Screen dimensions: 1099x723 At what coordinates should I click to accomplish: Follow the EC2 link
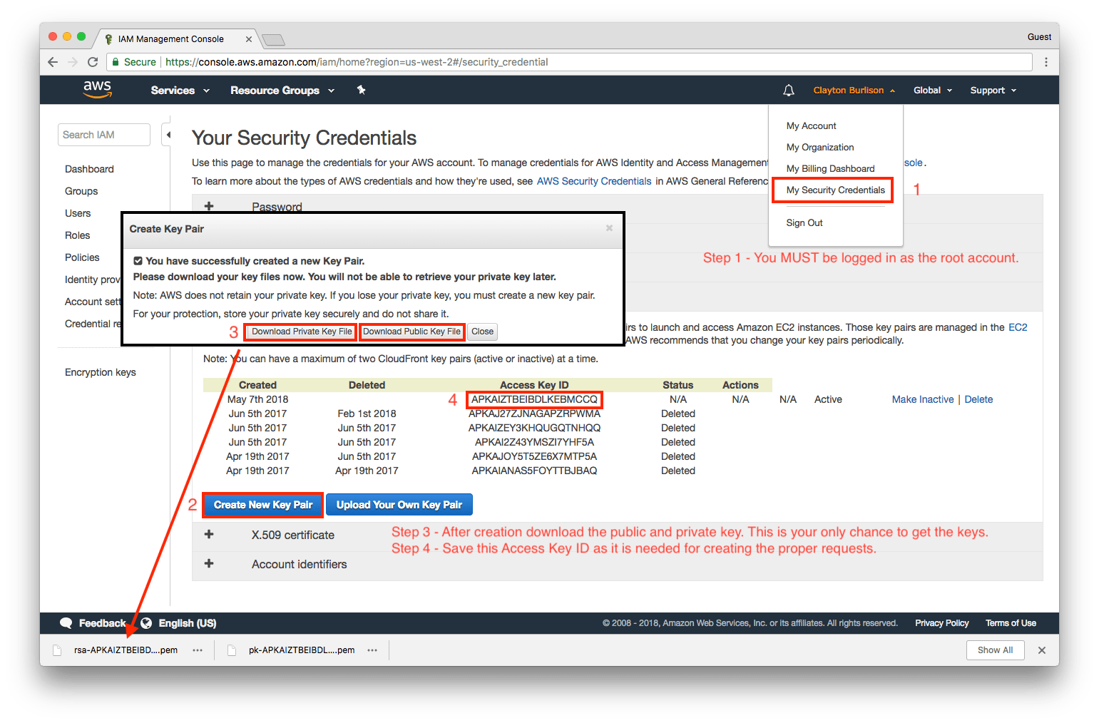(1018, 327)
